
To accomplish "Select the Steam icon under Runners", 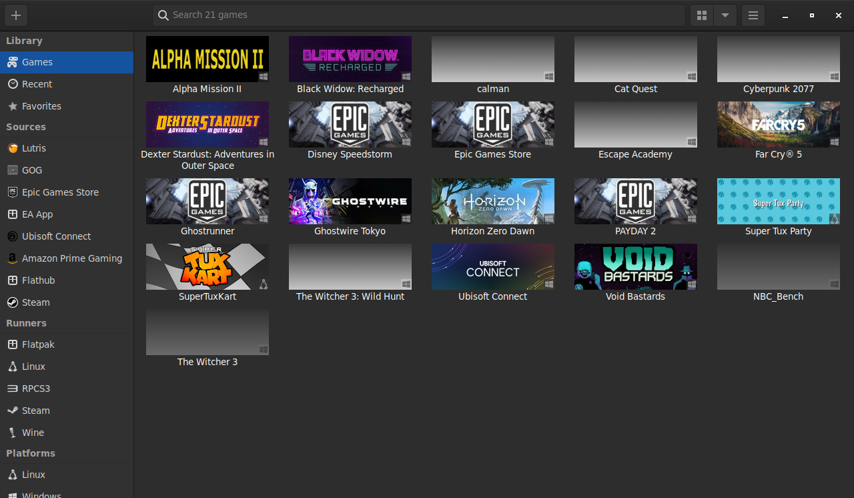I will point(13,411).
